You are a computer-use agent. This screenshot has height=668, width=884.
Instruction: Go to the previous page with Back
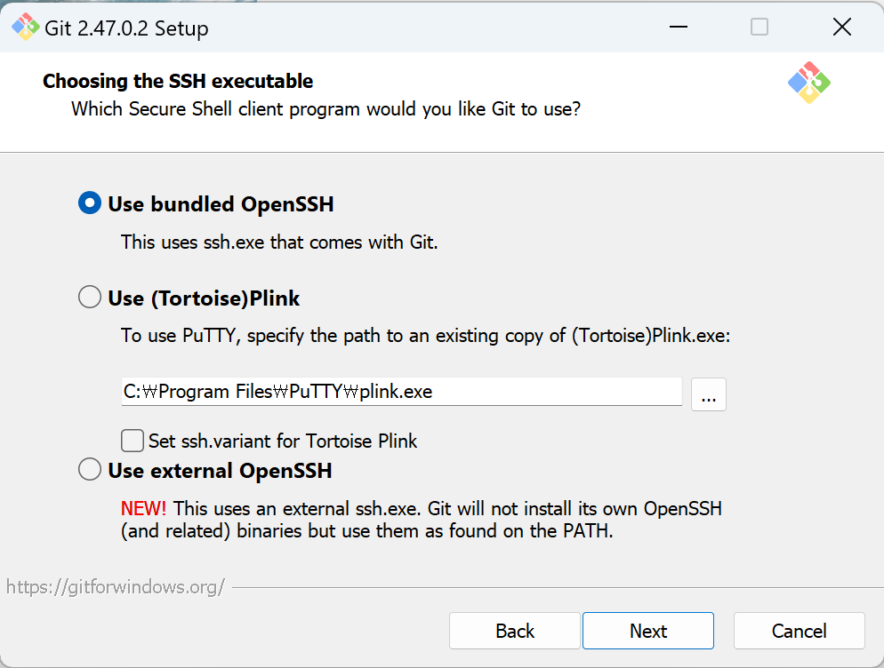pos(515,631)
